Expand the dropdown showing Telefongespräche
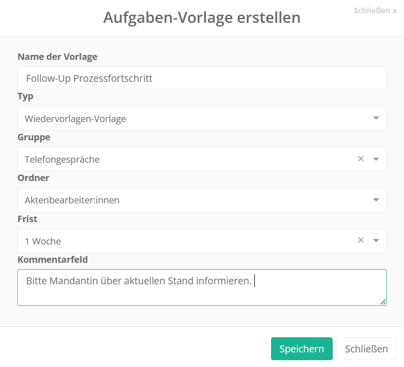 click(183, 159)
